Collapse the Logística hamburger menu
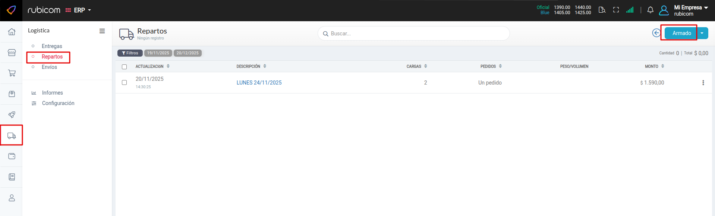 (x=102, y=31)
